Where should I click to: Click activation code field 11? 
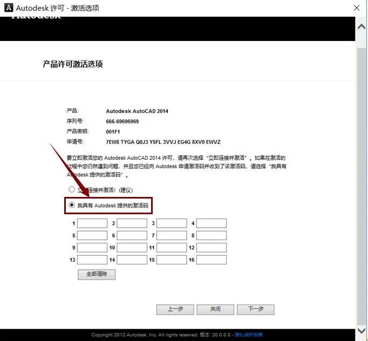tap(172, 248)
